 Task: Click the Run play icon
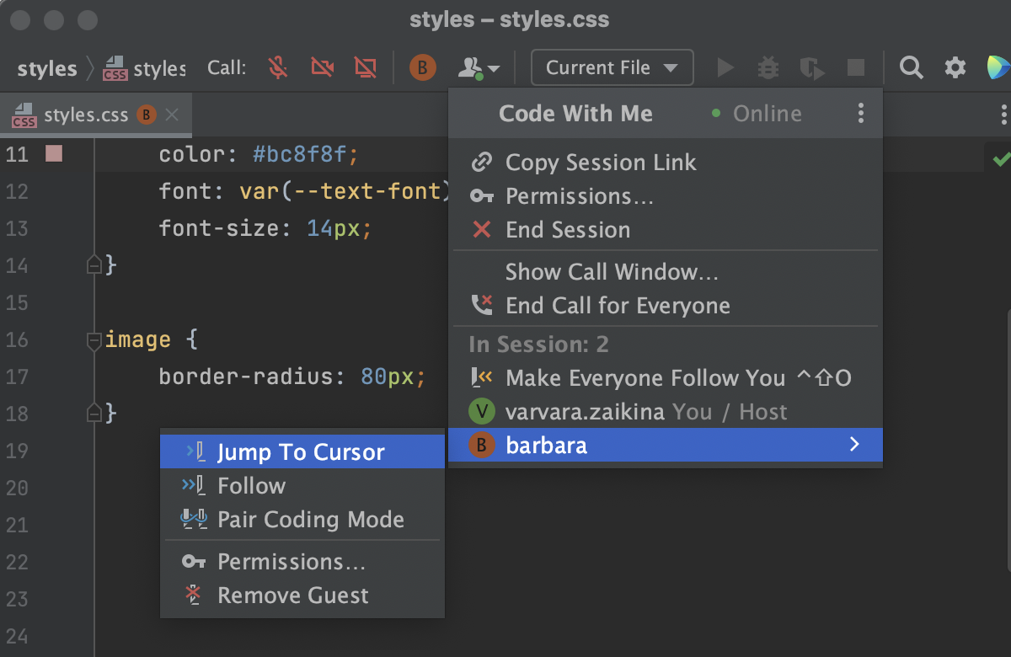pos(725,67)
